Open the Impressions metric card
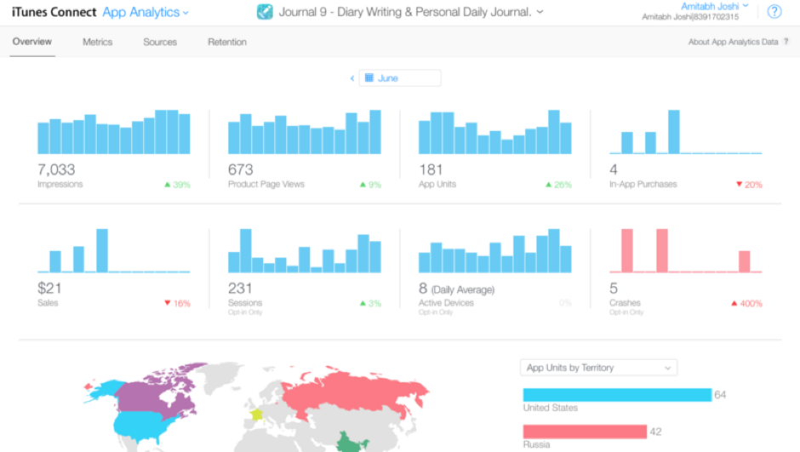Screen dimensions: 800x452 point(114,150)
